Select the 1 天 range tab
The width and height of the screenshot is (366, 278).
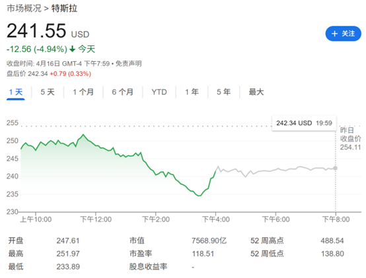click(x=16, y=92)
